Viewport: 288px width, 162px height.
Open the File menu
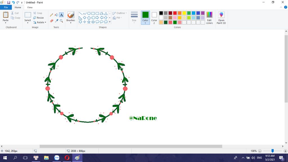(6, 7)
